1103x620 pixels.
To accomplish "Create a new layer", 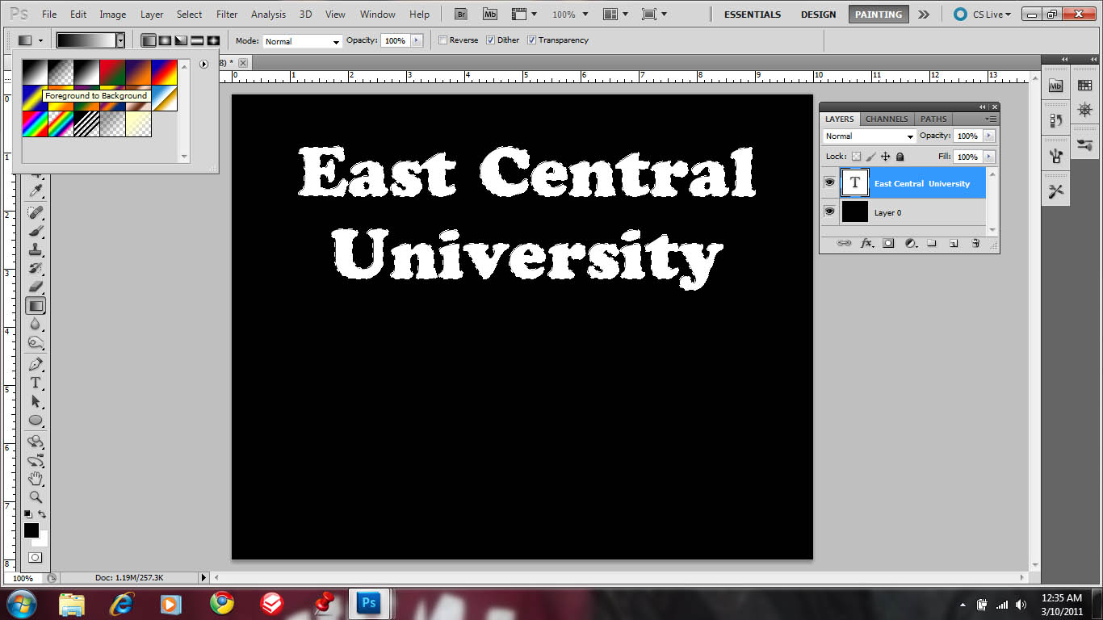I will coord(954,243).
